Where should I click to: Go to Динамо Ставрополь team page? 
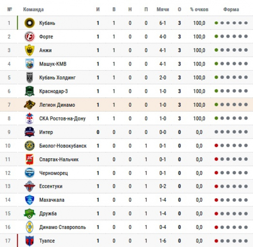(x=62, y=227)
